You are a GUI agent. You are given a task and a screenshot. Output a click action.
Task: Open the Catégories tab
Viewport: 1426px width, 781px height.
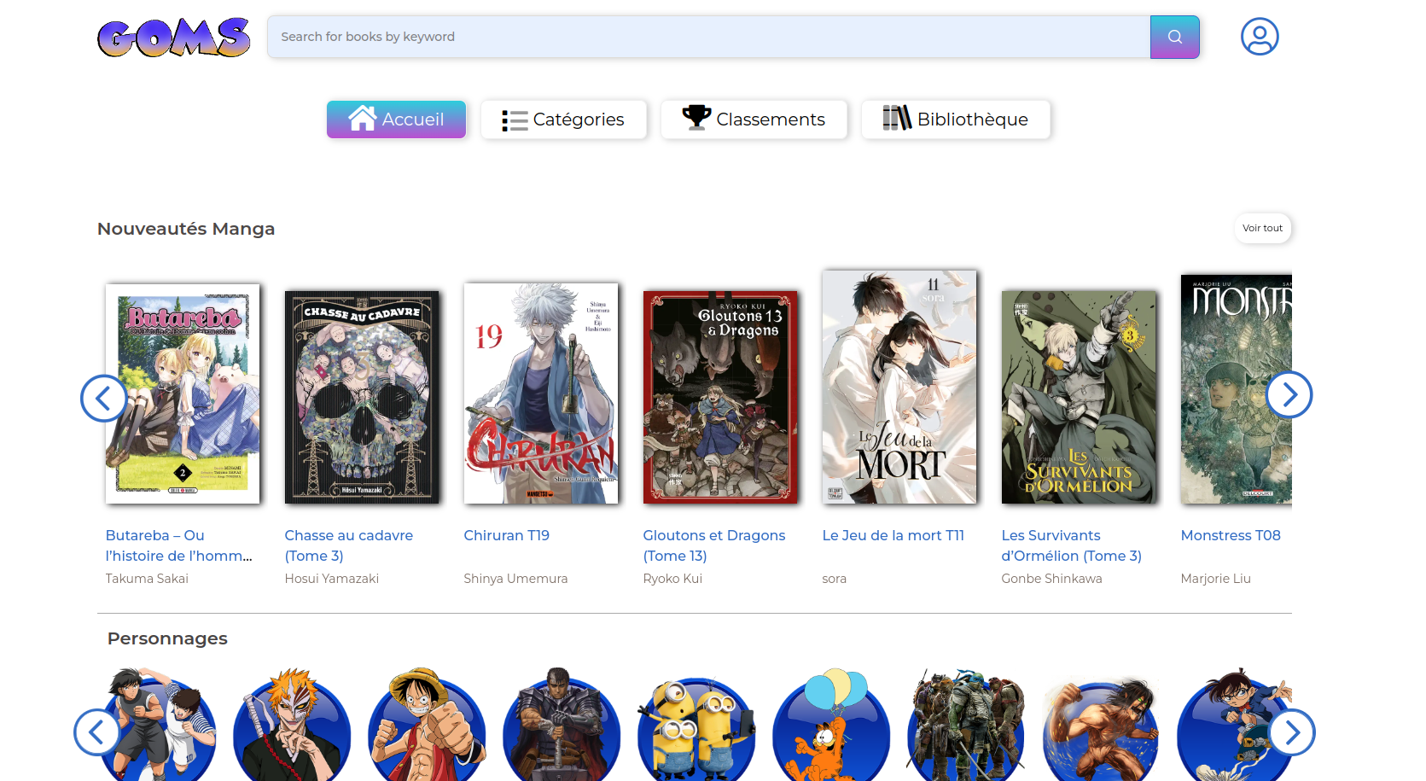(x=563, y=119)
